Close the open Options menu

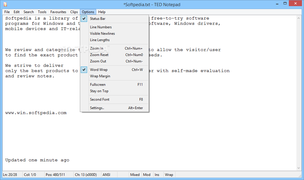88,12
